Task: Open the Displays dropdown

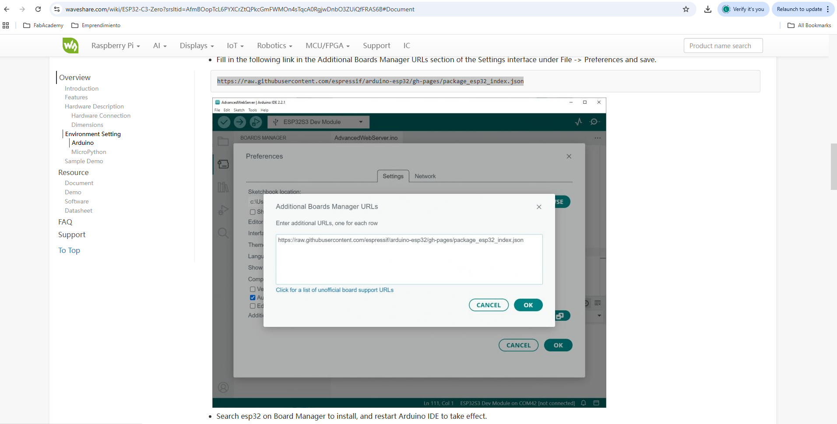Action: [x=197, y=46]
